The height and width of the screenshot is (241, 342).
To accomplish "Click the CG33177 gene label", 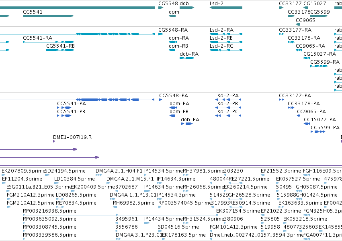I will pyautogui.click(x=291, y=4).
